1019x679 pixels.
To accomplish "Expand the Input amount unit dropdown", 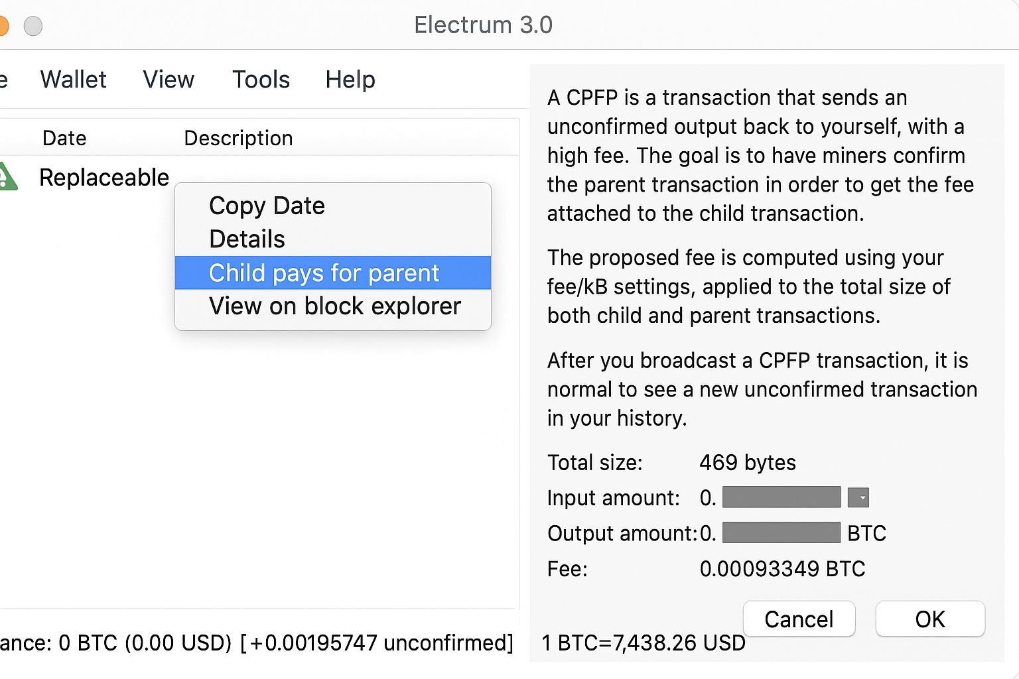I will click(x=858, y=497).
